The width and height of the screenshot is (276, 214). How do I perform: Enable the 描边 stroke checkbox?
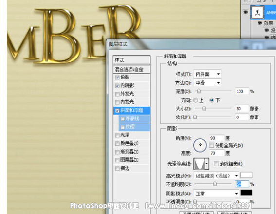point(117,169)
